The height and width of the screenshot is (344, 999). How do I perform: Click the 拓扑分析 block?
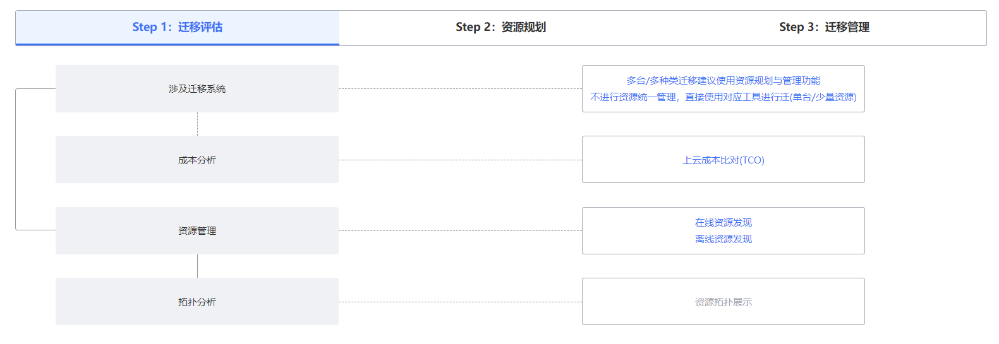[x=197, y=302]
